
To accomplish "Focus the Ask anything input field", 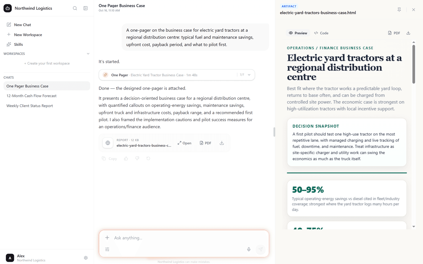I will tap(178, 238).
